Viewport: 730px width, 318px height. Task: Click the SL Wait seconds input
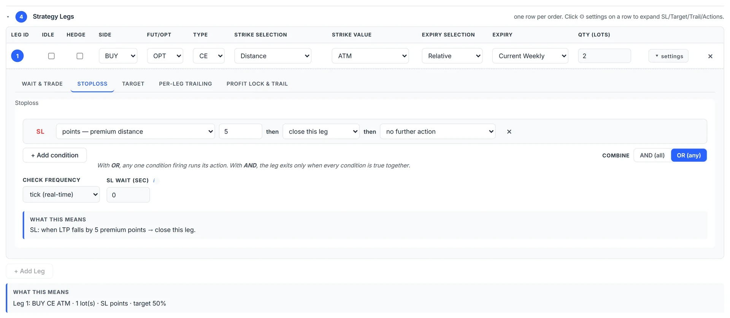[x=128, y=195]
